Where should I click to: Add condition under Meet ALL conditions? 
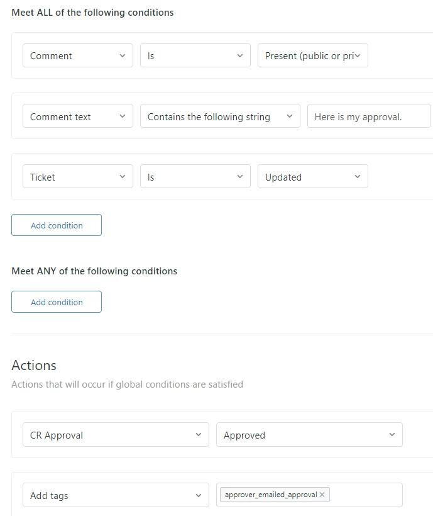pos(57,225)
